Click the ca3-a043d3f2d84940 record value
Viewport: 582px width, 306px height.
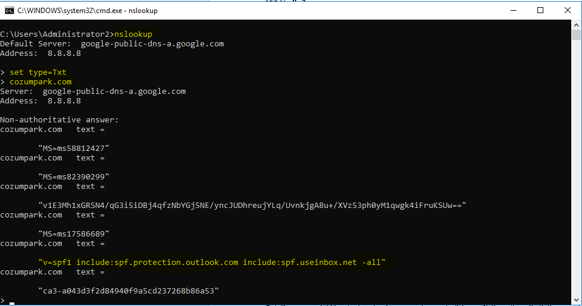[x=129, y=291]
